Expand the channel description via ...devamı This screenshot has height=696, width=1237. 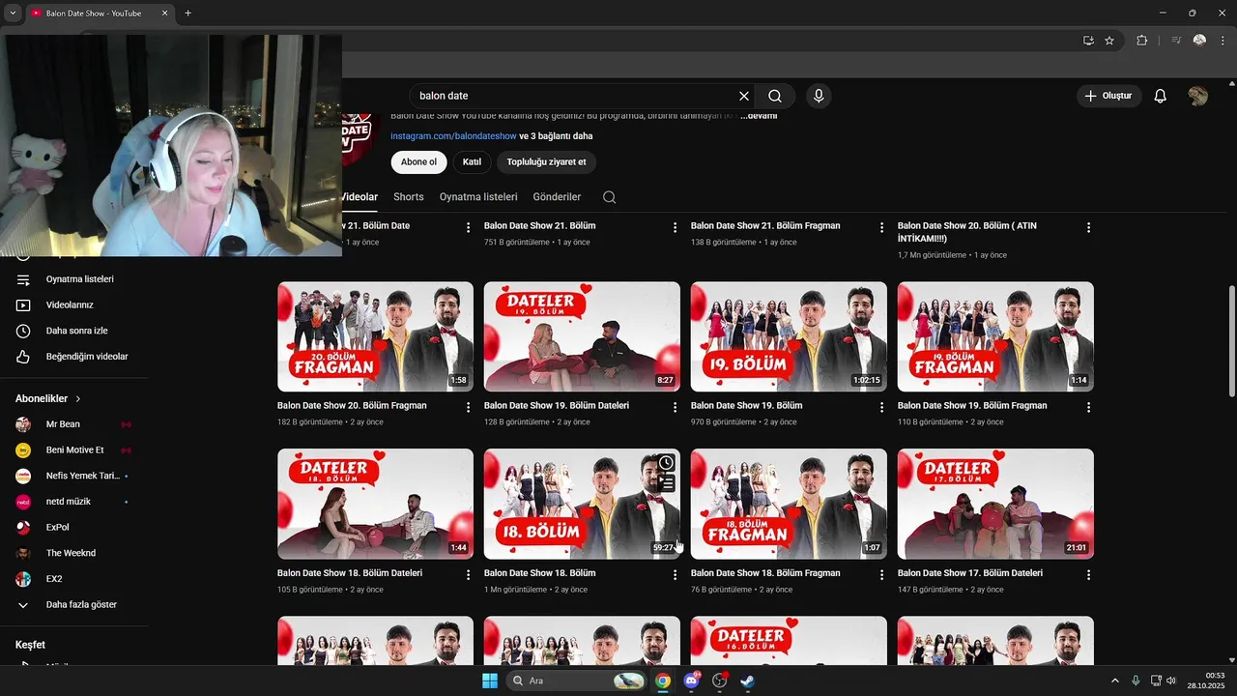click(759, 116)
